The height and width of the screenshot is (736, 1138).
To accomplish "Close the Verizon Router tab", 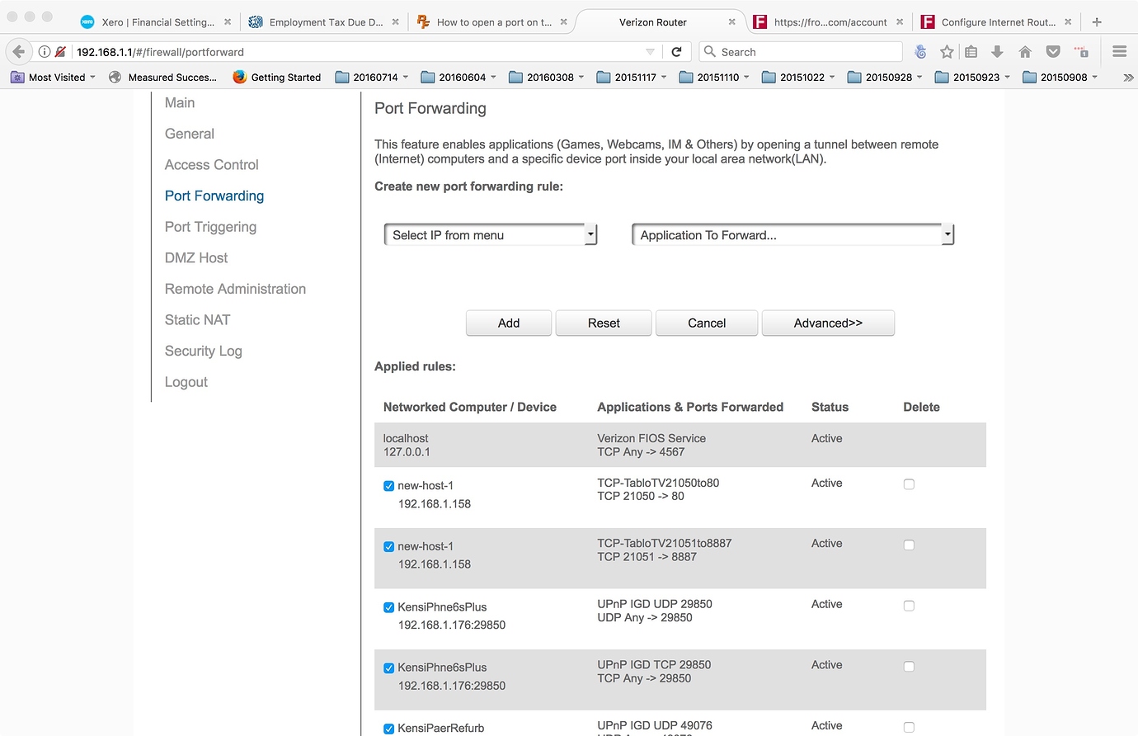I will 731,22.
